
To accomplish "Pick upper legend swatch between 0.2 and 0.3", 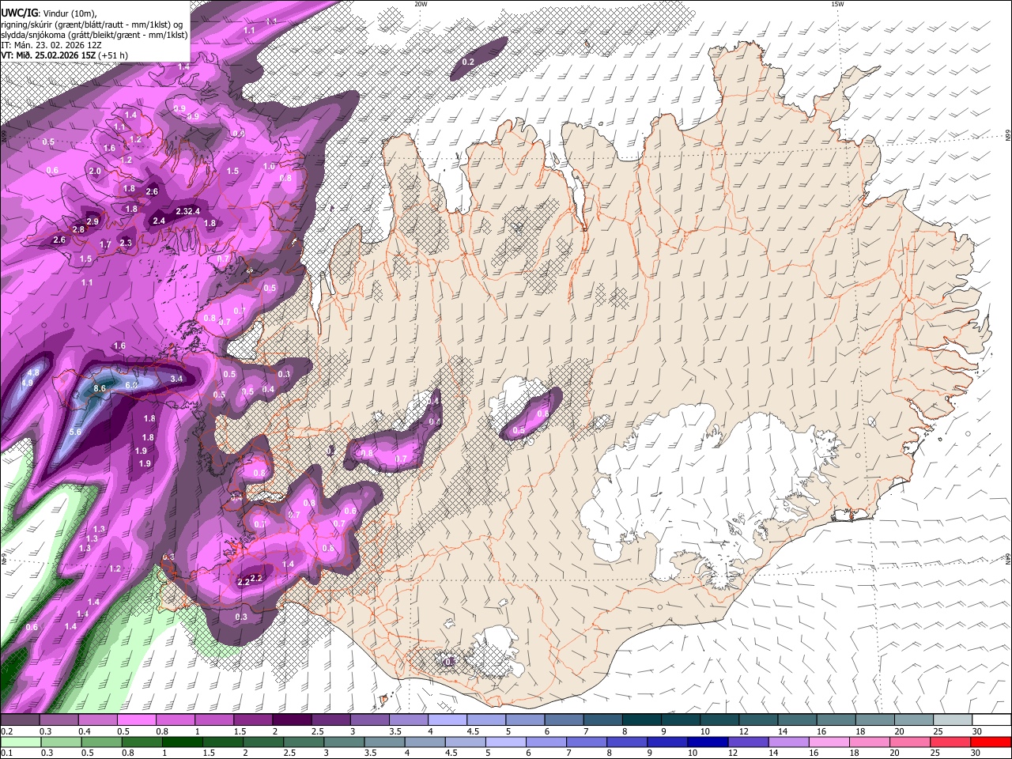I will pos(20,720).
